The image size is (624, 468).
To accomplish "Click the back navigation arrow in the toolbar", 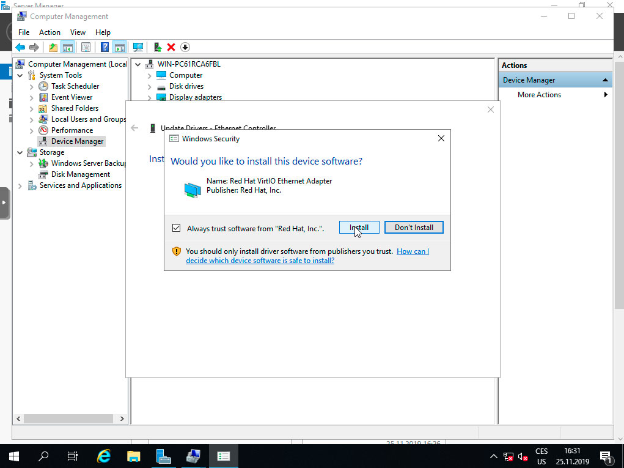I will tap(20, 47).
